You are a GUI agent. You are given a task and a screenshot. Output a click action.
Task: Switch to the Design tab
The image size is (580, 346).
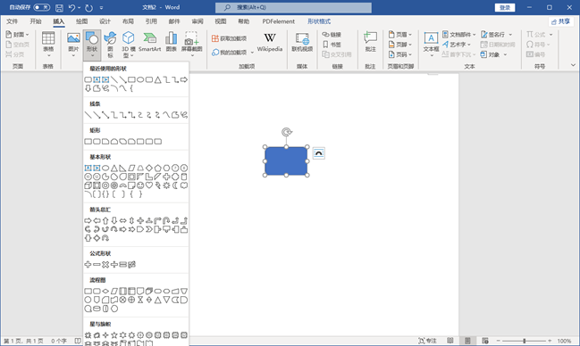pos(105,21)
